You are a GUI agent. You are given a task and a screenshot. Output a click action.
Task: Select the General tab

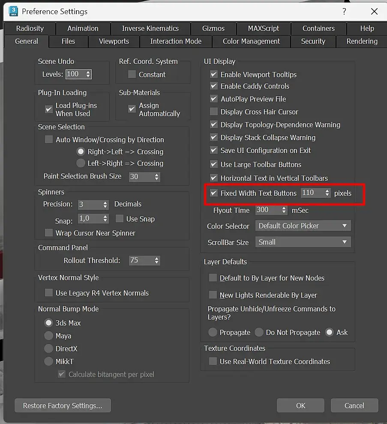pos(27,42)
